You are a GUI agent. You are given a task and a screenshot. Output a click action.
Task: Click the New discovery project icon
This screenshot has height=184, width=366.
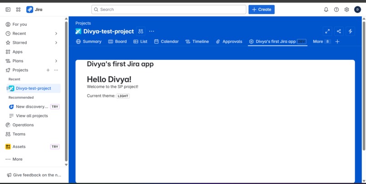(11, 107)
